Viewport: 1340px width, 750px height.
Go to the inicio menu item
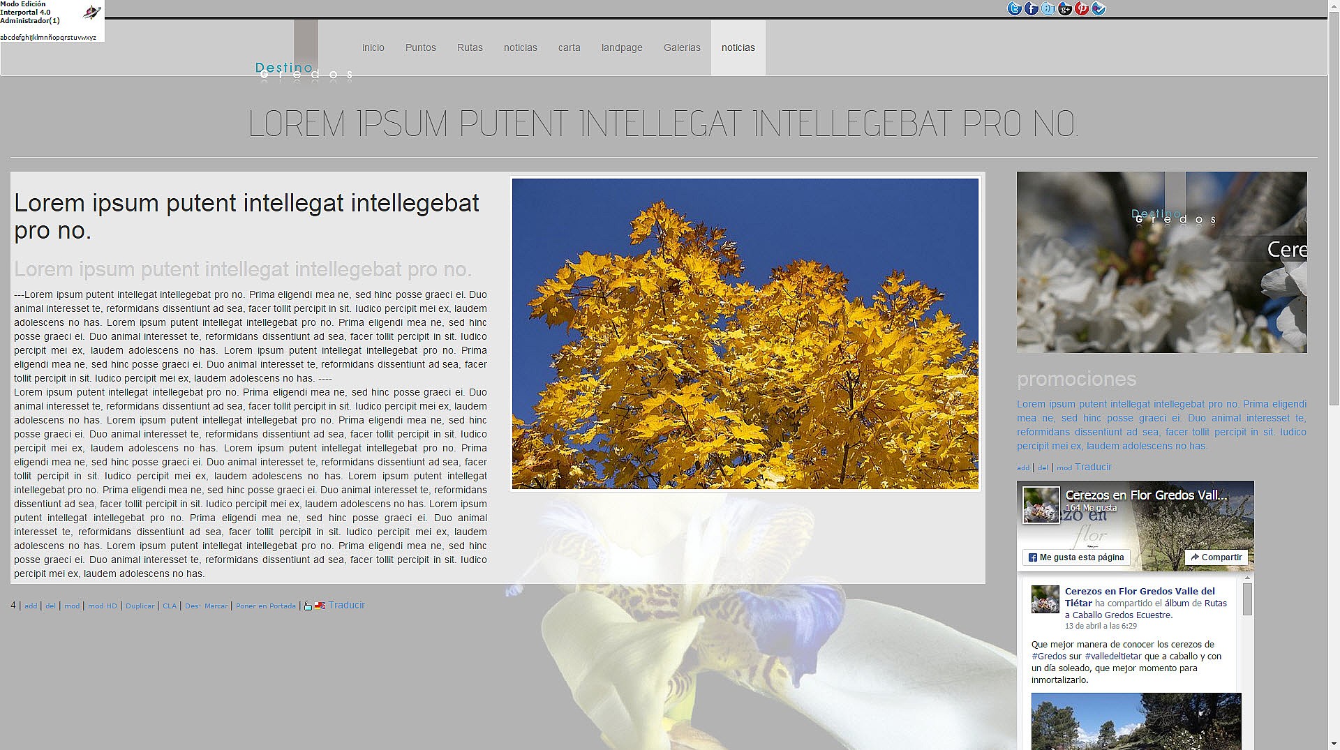[x=373, y=47]
